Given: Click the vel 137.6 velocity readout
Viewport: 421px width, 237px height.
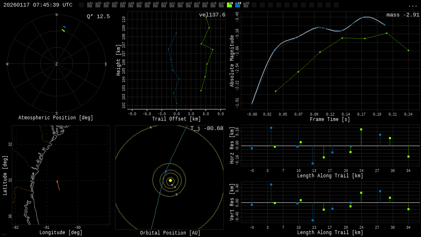Looking at the screenshot, I should click(212, 15).
